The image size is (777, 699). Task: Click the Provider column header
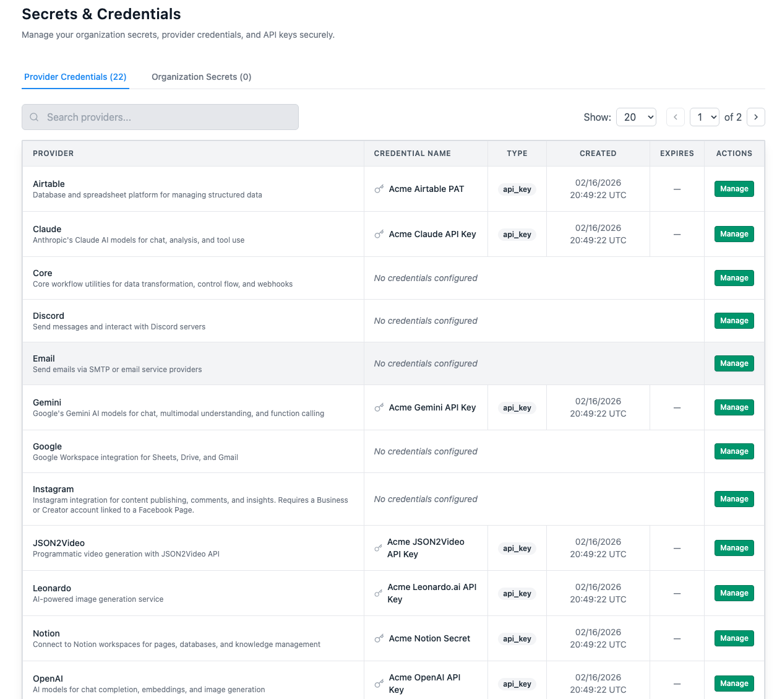click(53, 154)
